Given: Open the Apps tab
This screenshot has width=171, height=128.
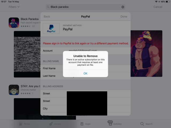Looking at the screenshot, I should click(85, 124).
